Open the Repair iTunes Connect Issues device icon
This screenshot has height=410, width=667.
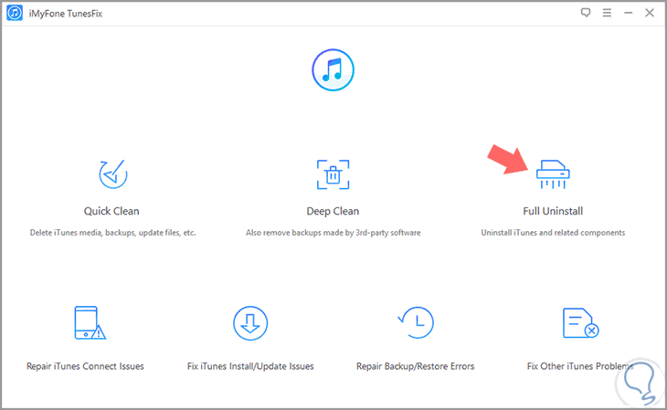pos(90,323)
